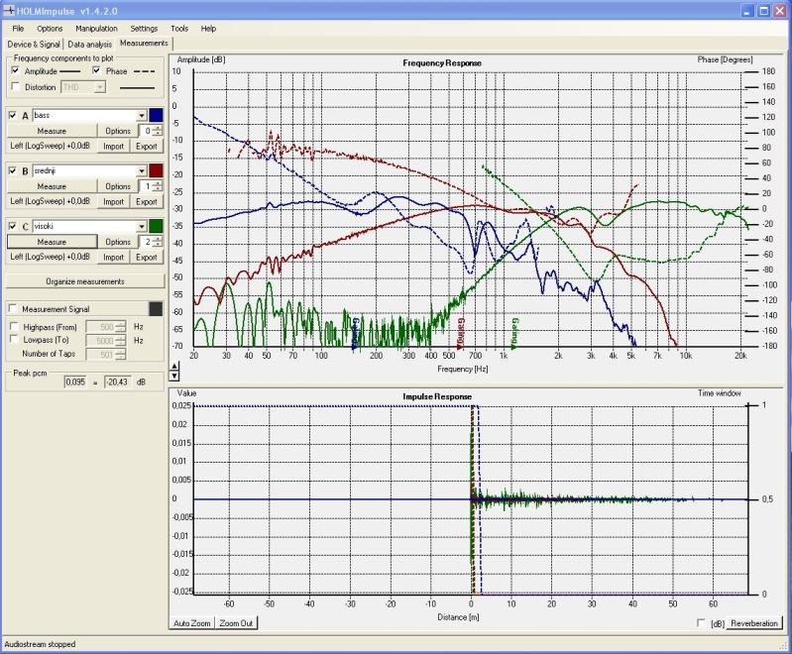Expand the bass name dropdown
Screen dimensions: 792x654
[x=142, y=116]
